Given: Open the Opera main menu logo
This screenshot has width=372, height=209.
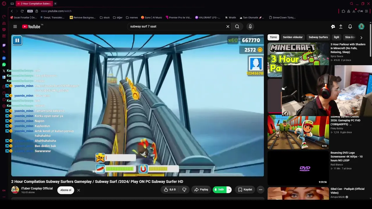Looking at the screenshot, I should point(4,4).
